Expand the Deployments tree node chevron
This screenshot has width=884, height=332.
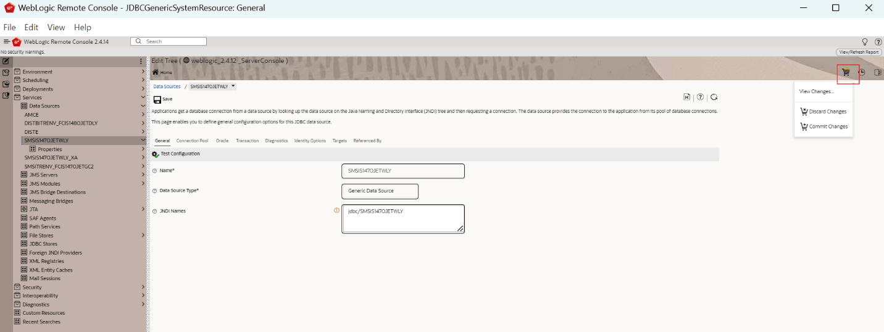[x=143, y=89]
